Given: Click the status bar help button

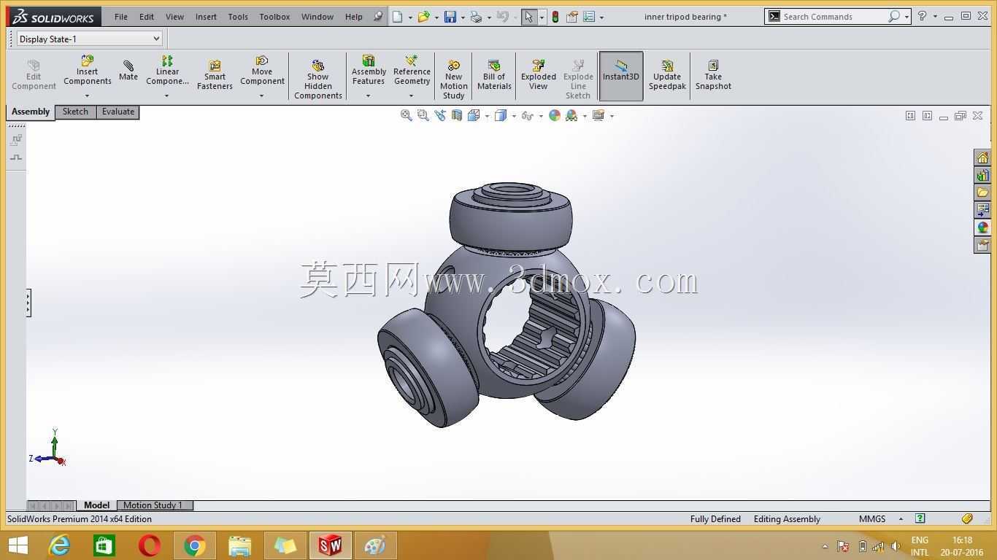Looking at the screenshot, I should coord(920,519).
